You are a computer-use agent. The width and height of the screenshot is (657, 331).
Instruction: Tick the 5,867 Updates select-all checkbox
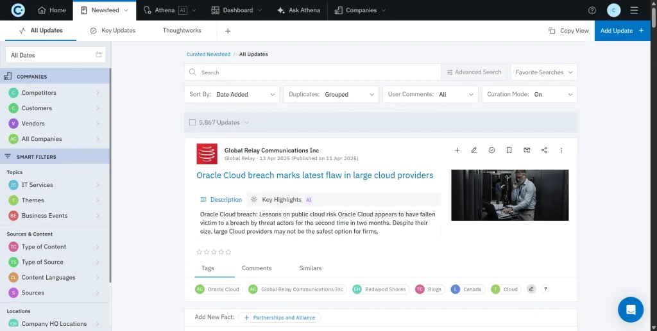point(192,122)
